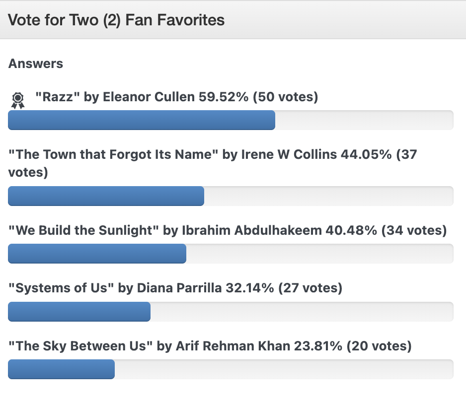Click the winner ribbon icon beside "Razz"
The height and width of the screenshot is (406, 466).
click(x=18, y=100)
